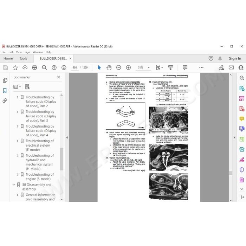The height and width of the screenshot is (246, 246).
Task: Print the document
Action: click(34, 67)
